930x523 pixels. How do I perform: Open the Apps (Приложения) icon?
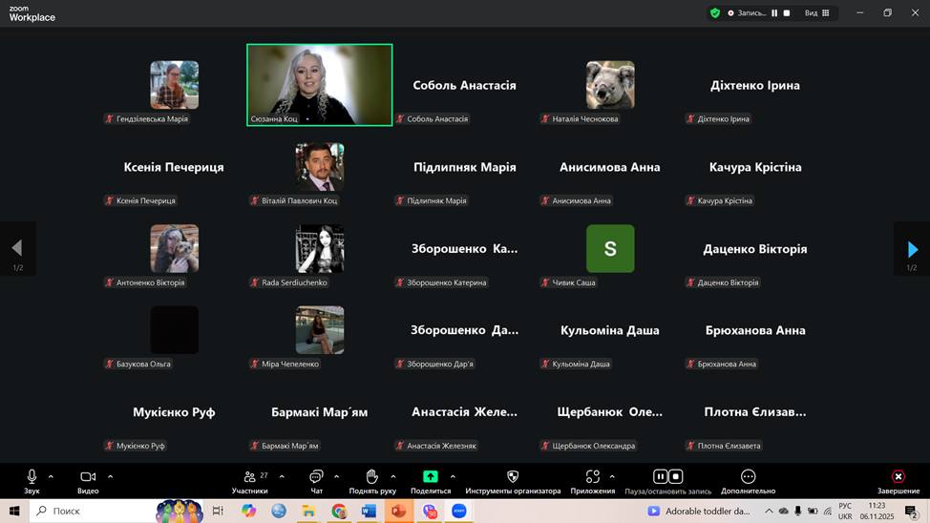tap(592, 477)
